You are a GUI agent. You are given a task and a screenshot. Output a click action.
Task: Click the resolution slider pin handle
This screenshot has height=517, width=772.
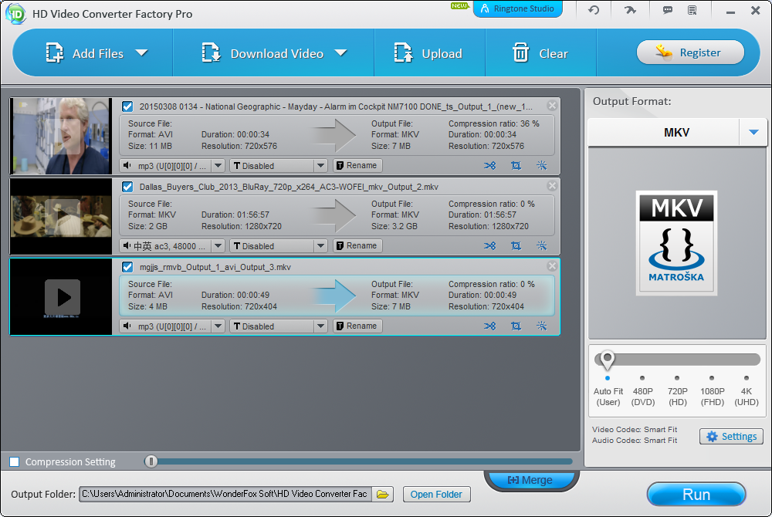click(608, 360)
